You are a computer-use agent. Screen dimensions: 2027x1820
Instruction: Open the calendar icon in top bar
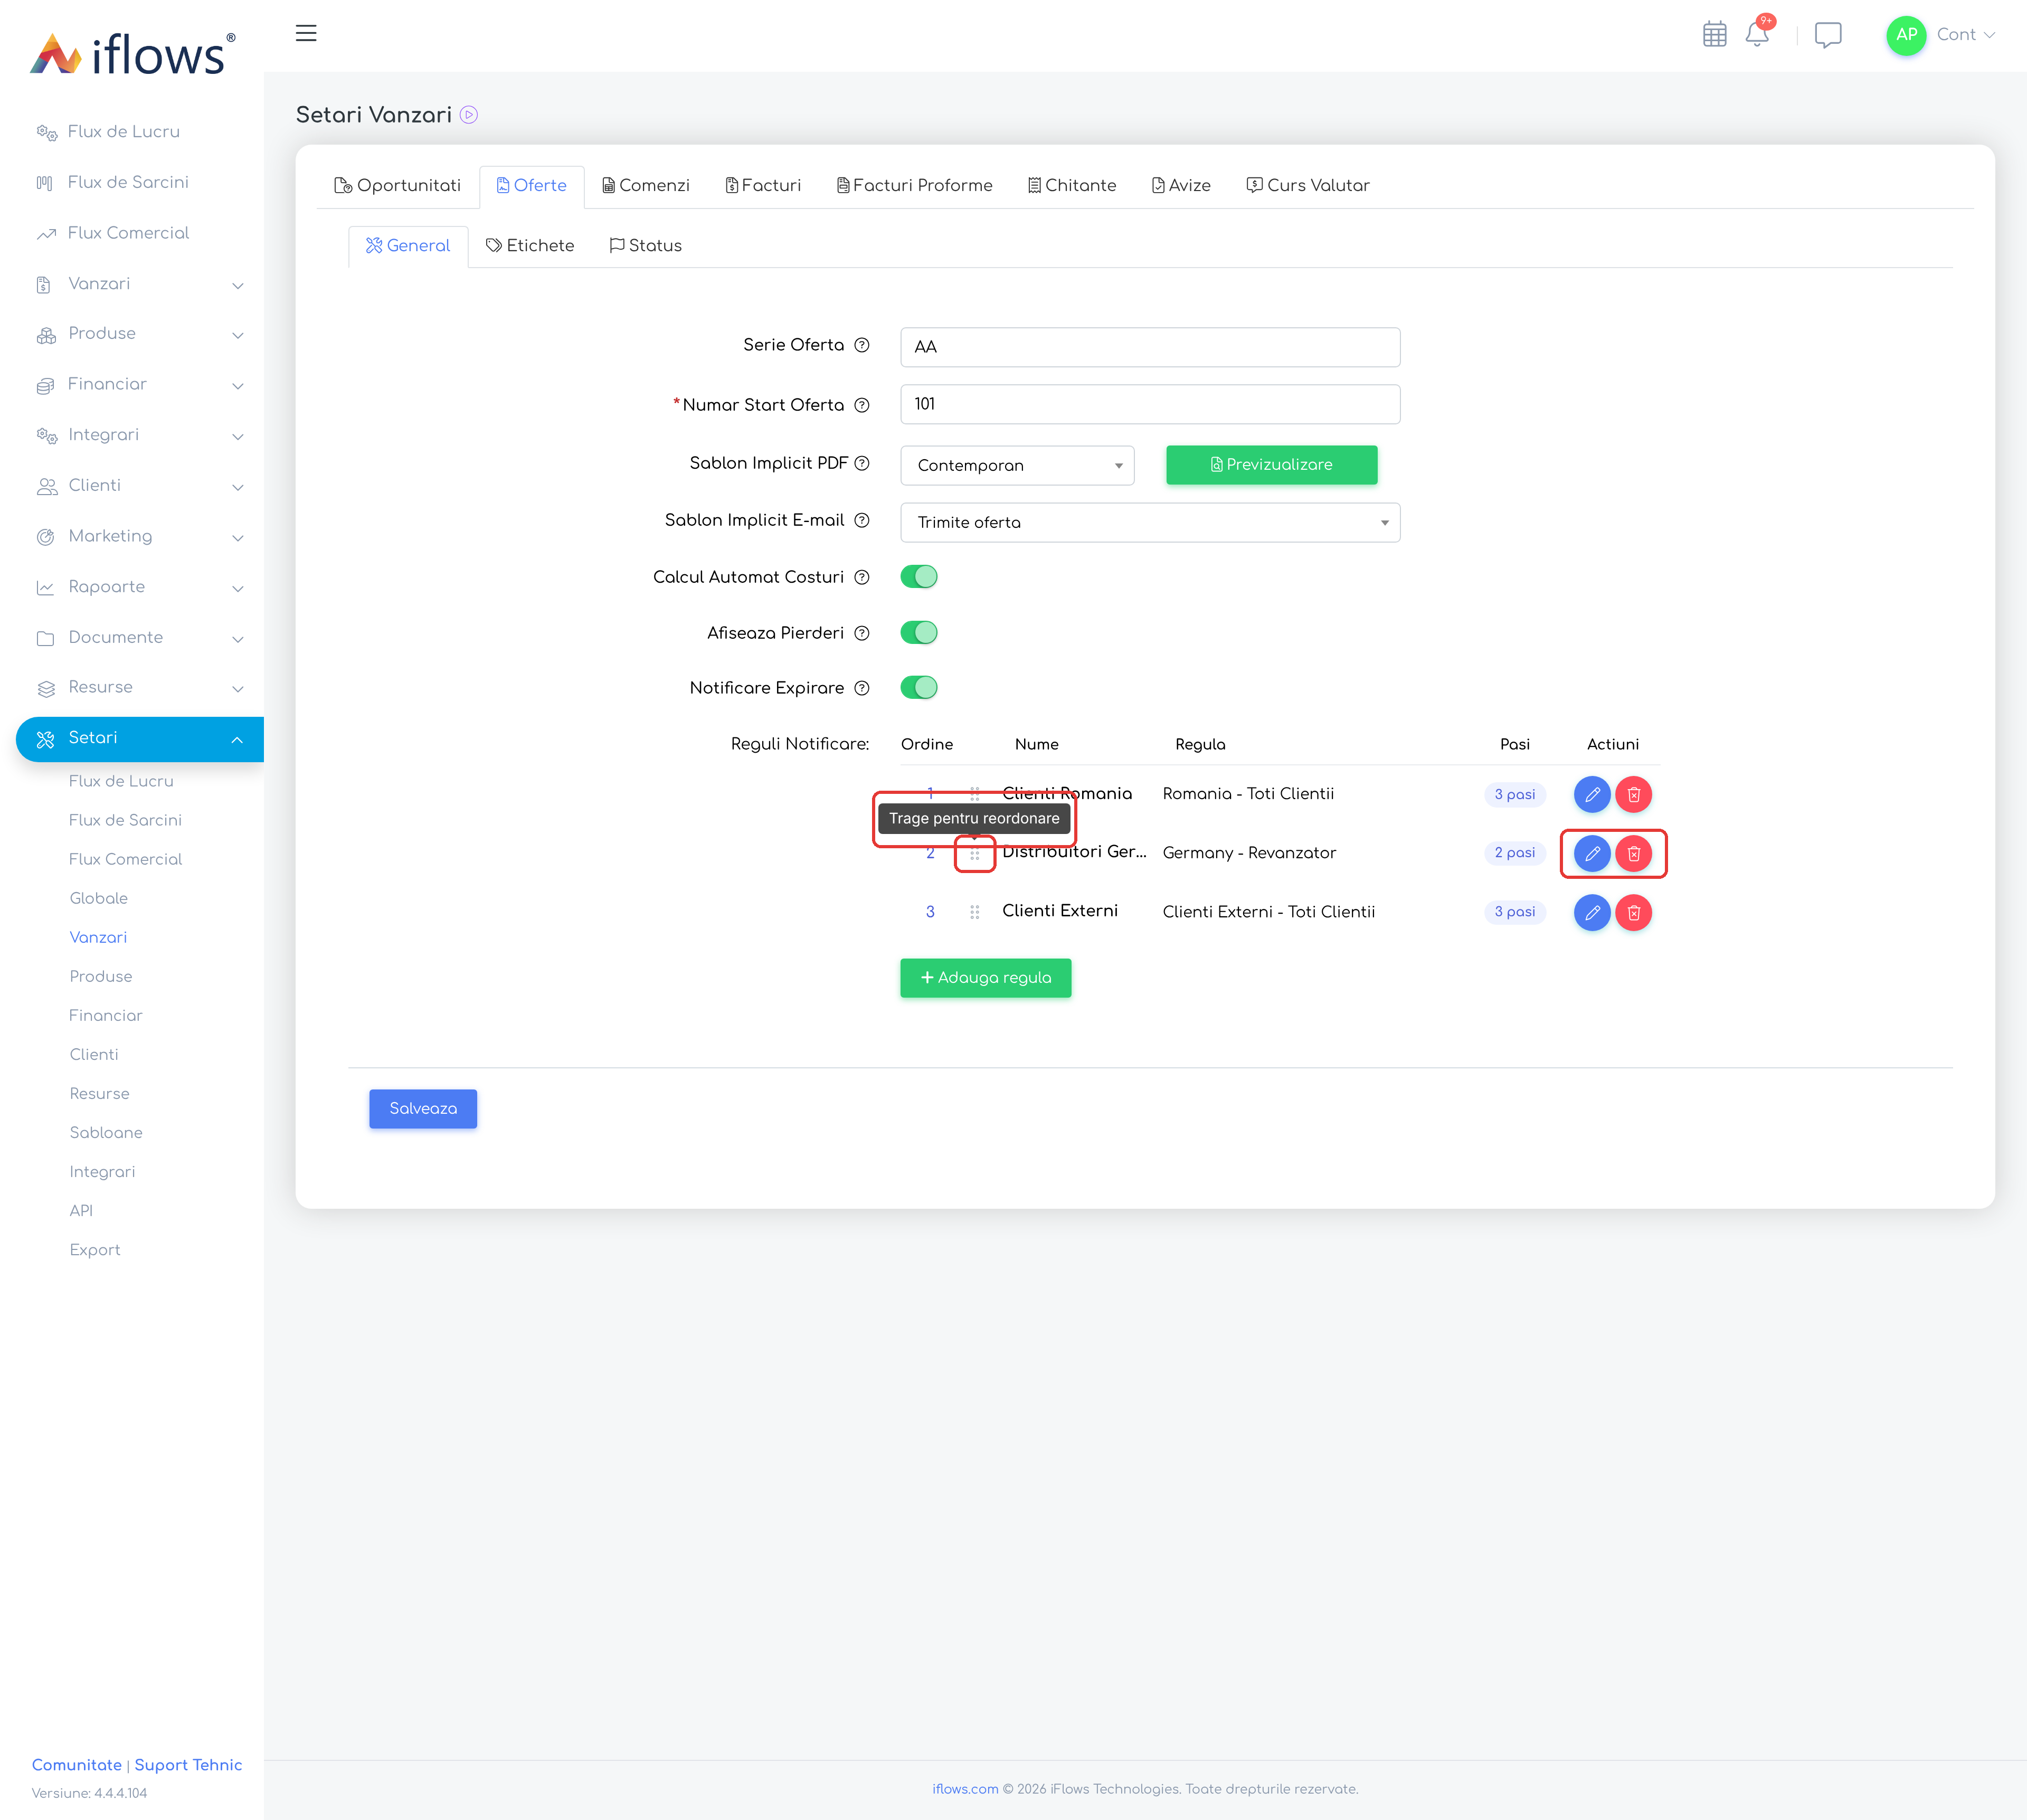pos(1714,34)
